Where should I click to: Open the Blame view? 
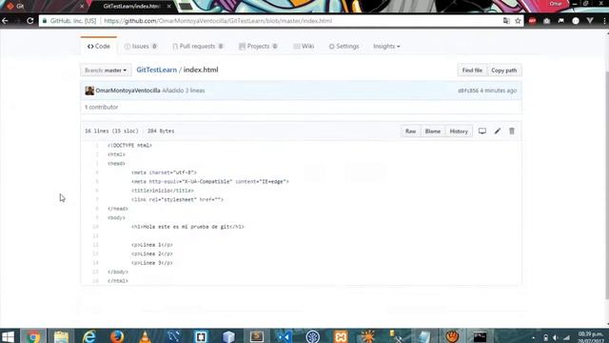pos(433,131)
